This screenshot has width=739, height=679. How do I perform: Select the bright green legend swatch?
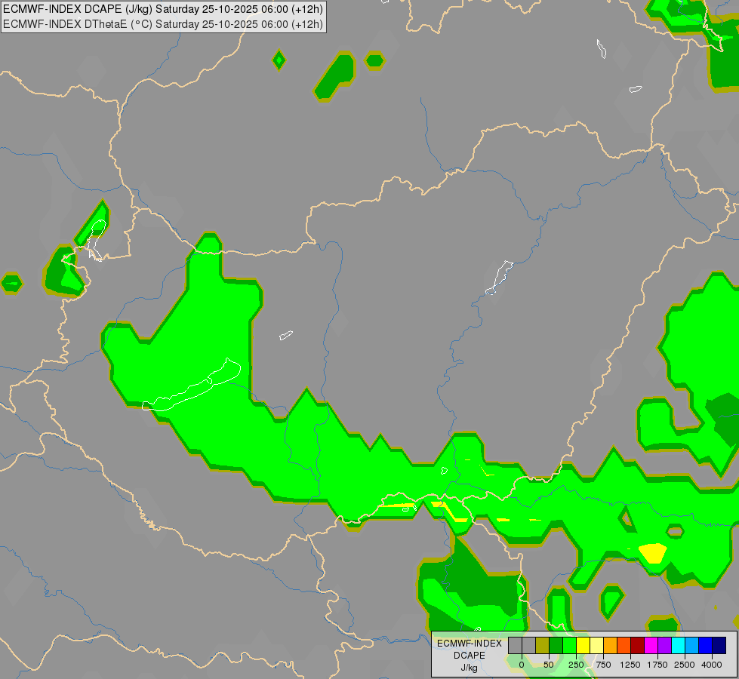pos(570,645)
